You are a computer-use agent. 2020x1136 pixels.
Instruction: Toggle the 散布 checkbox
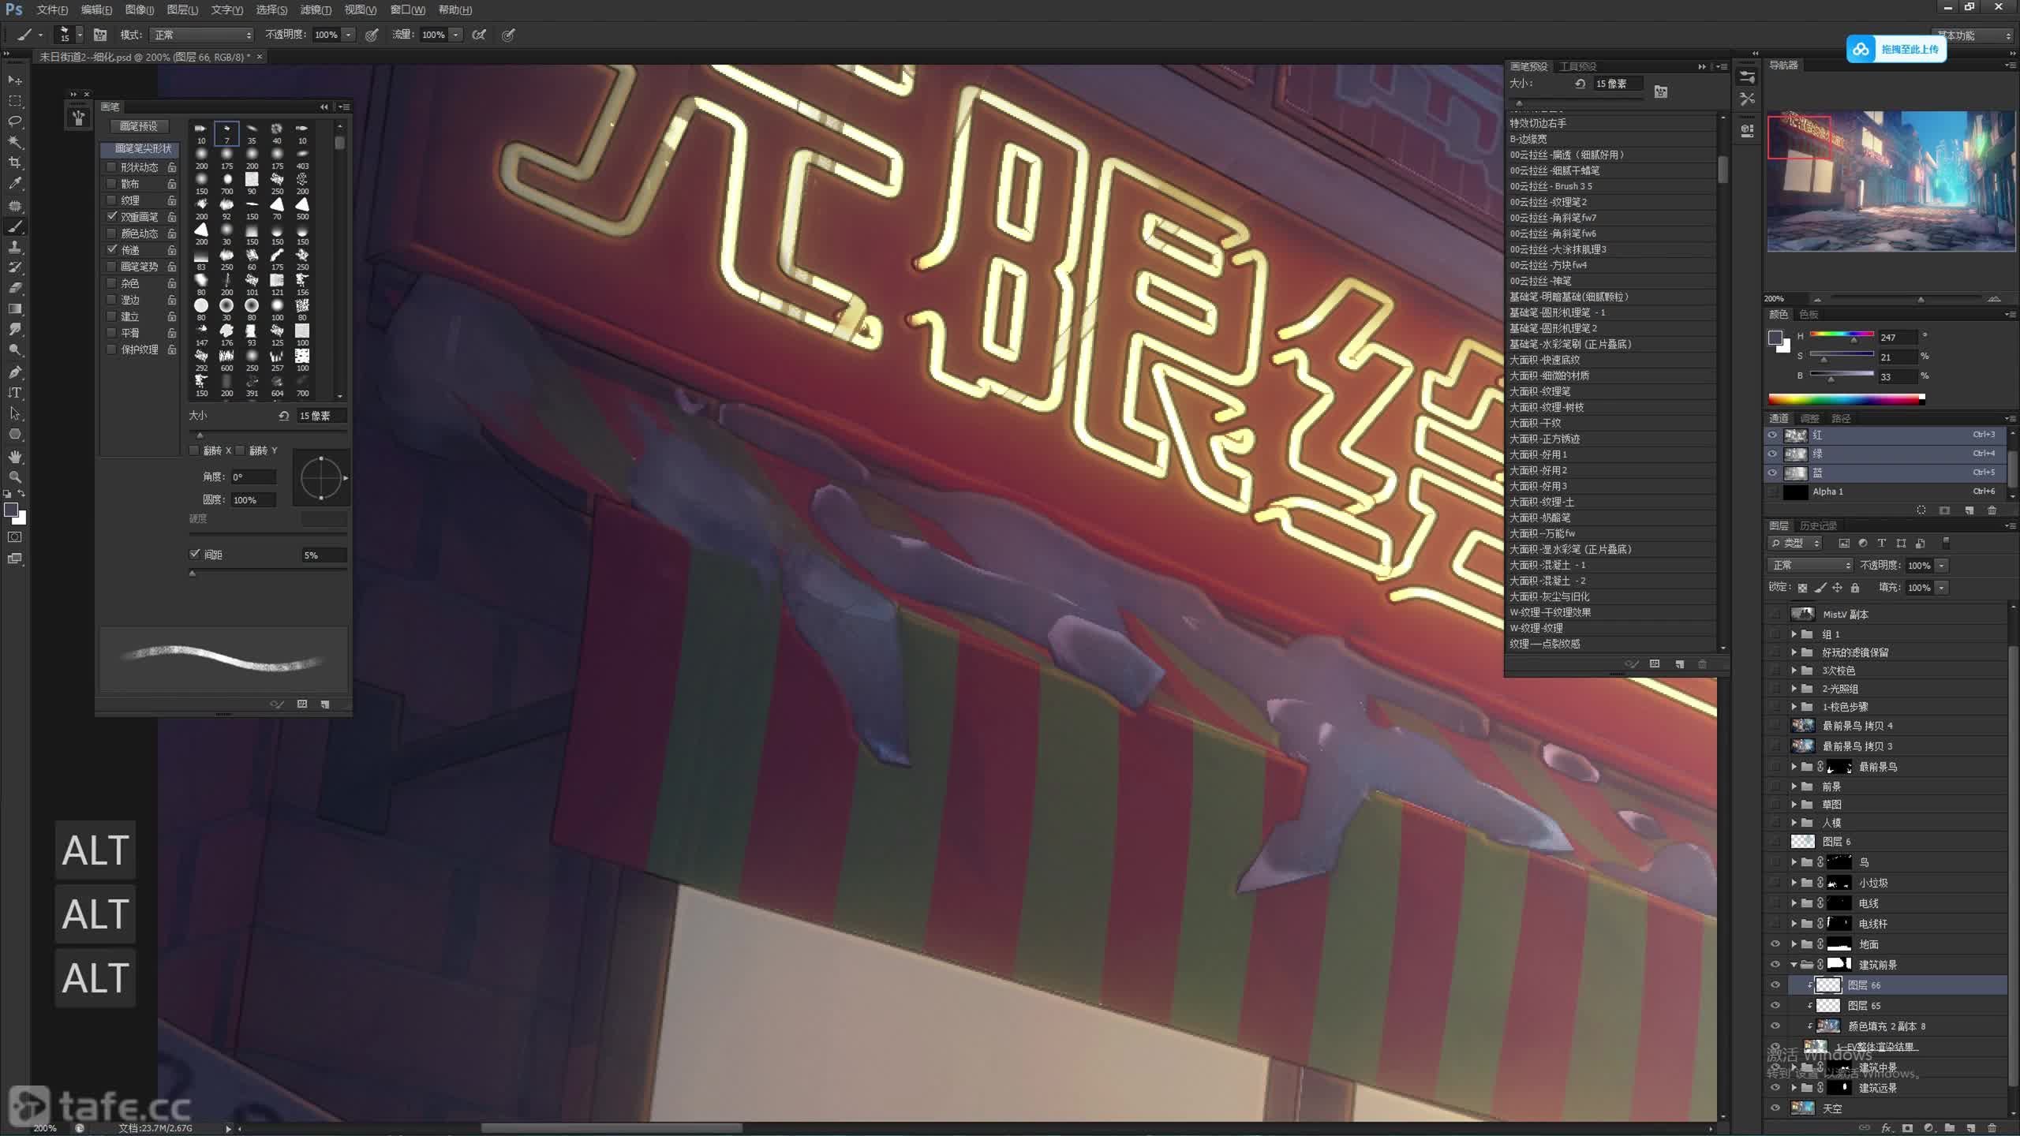(111, 184)
